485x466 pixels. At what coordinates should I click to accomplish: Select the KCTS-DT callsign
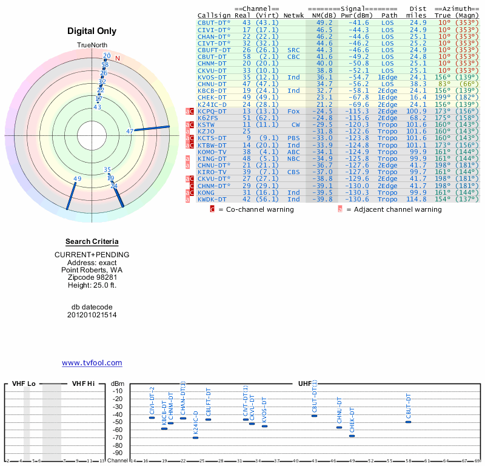212,138
